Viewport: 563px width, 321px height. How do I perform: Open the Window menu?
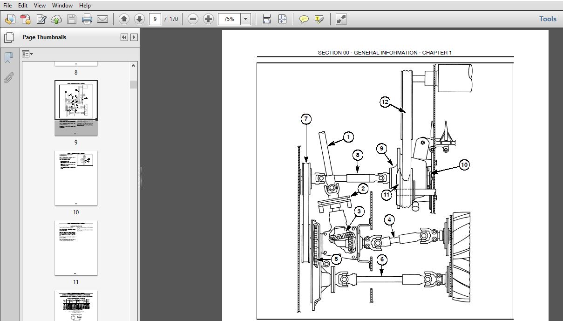62,6
